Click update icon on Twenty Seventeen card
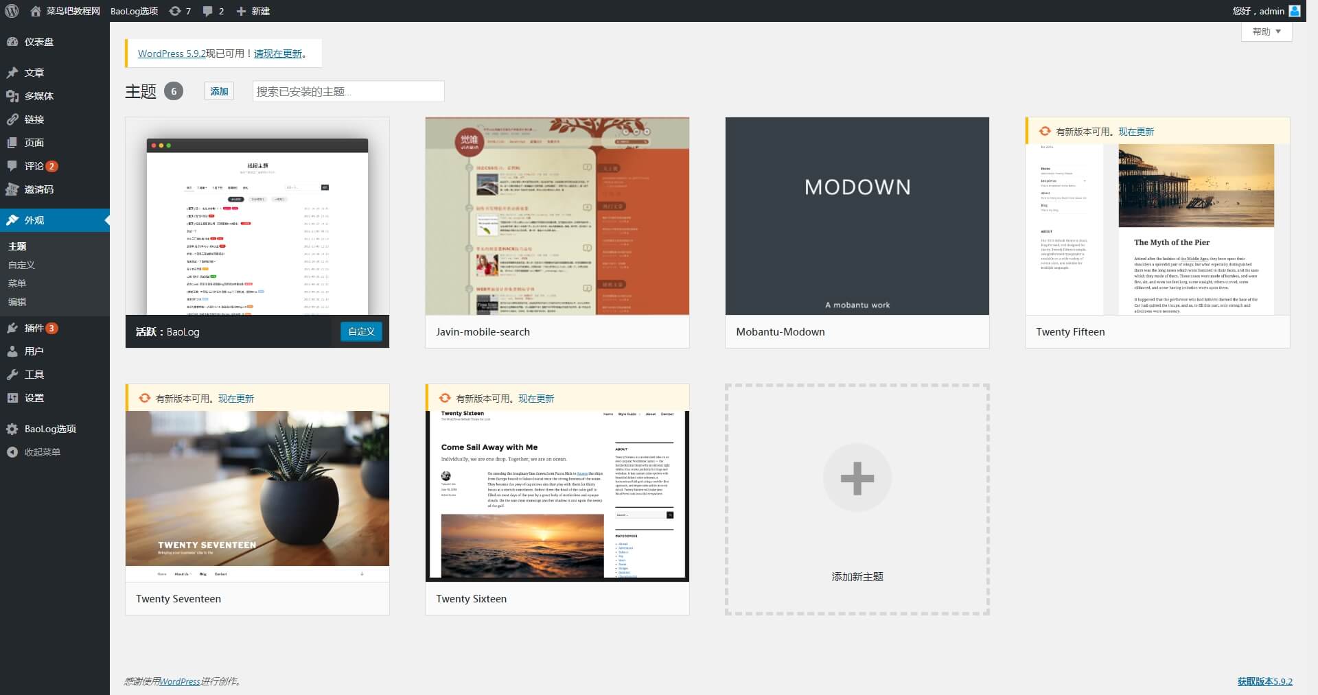The image size is (1318, 695). point(144,398)
